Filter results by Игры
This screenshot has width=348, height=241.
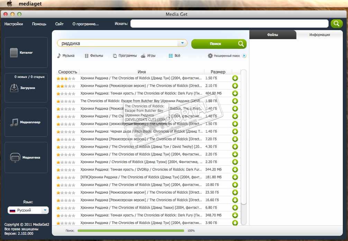148,55
